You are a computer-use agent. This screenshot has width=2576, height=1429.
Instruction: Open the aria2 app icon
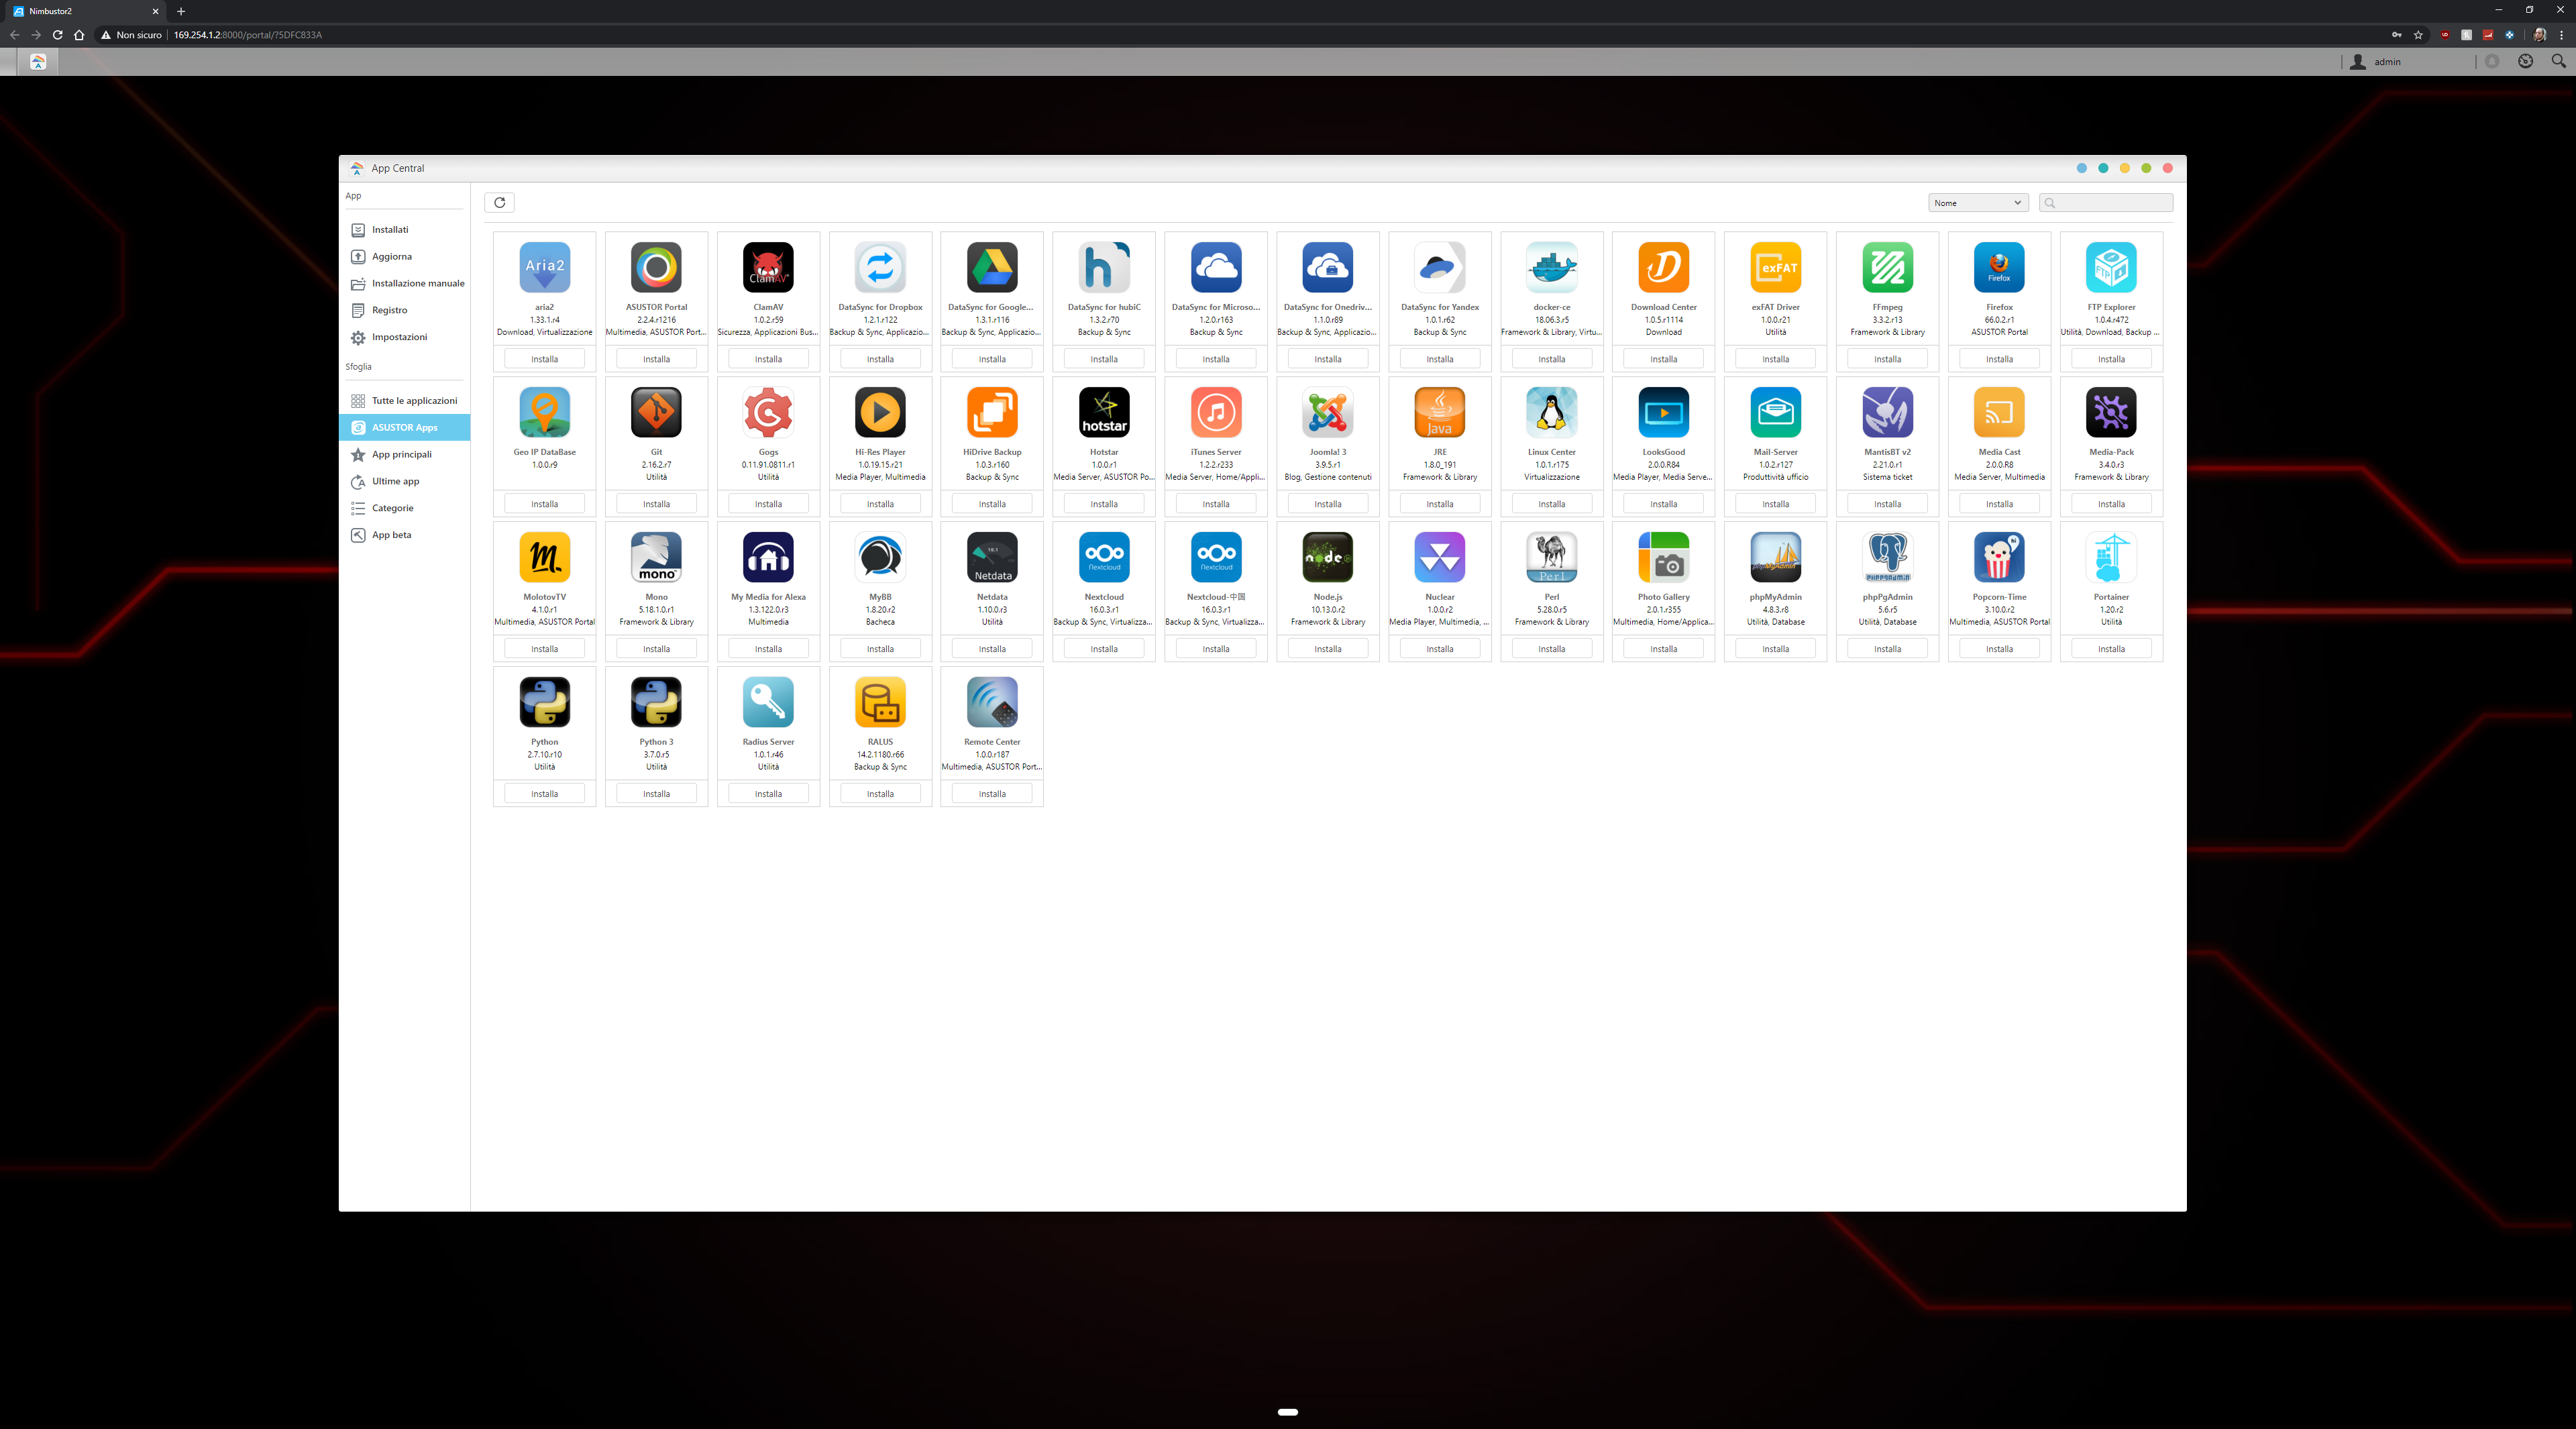pos(544,267)
